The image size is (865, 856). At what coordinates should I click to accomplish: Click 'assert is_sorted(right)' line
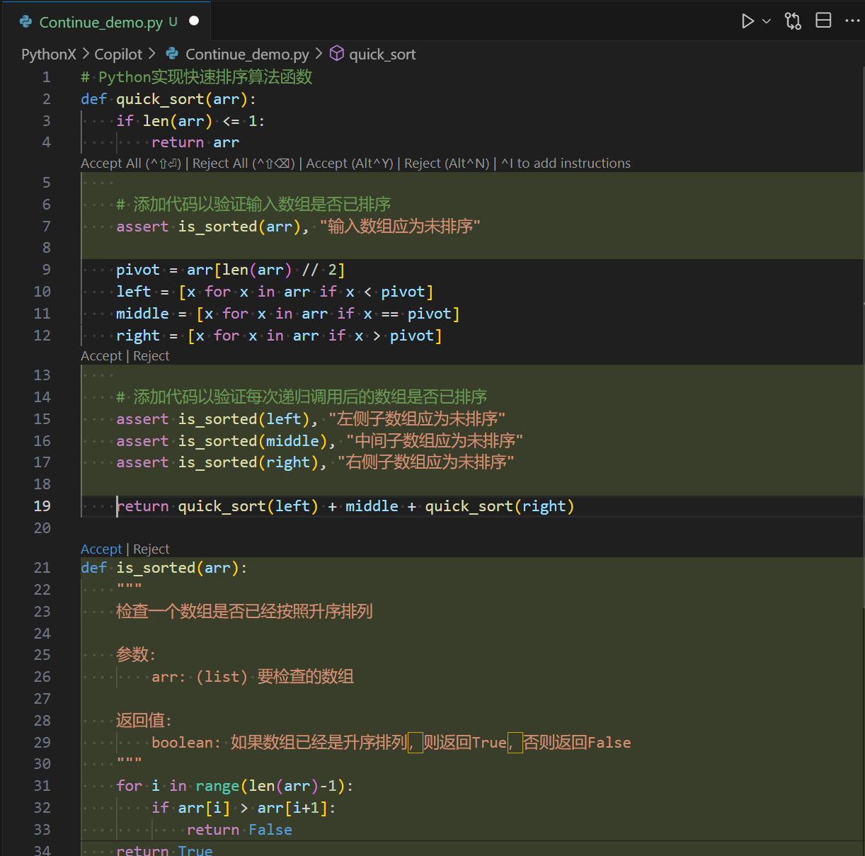pos(315,462)
